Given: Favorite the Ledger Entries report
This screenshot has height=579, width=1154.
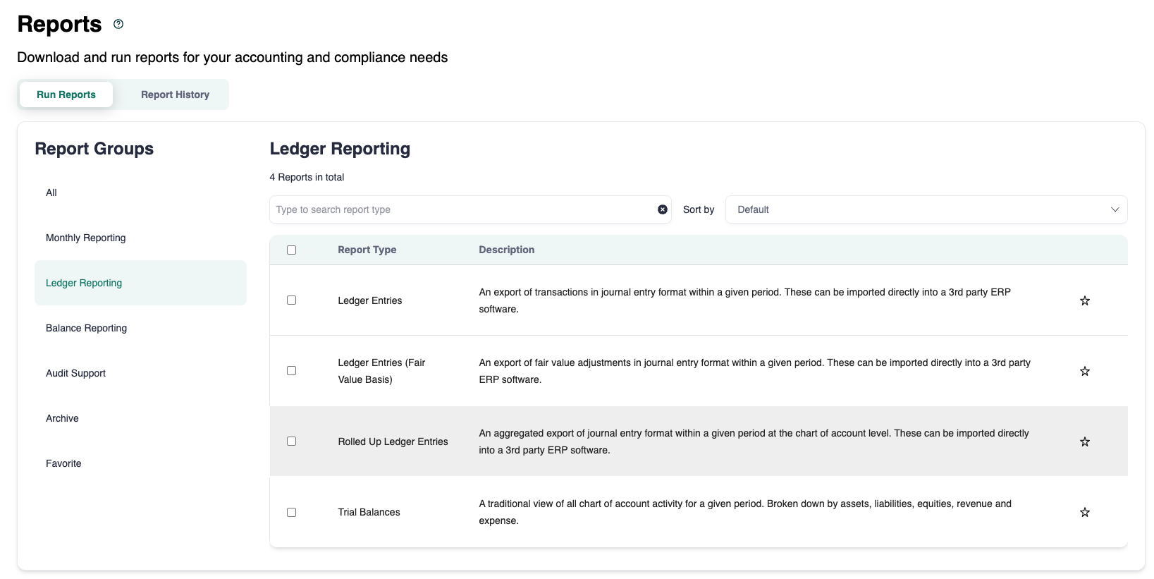Looking at the screenshot, I should pyautogui.click(x=1084, y=301).
